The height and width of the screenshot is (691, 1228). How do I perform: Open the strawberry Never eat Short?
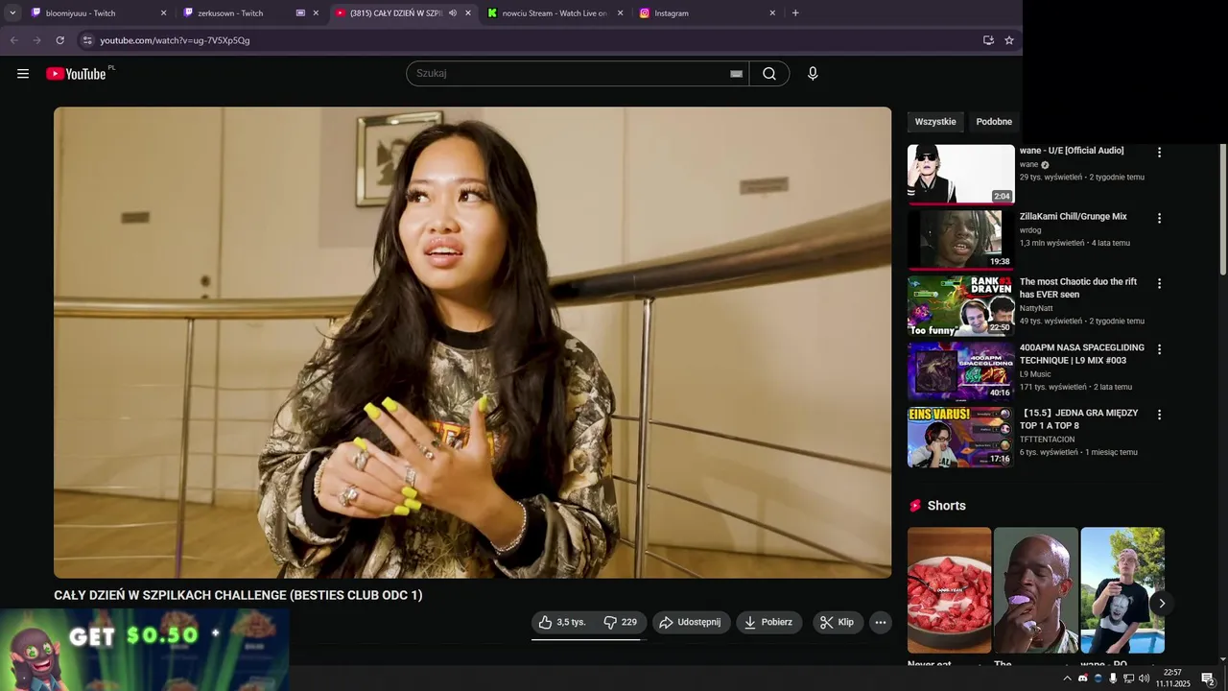point(950,590)
